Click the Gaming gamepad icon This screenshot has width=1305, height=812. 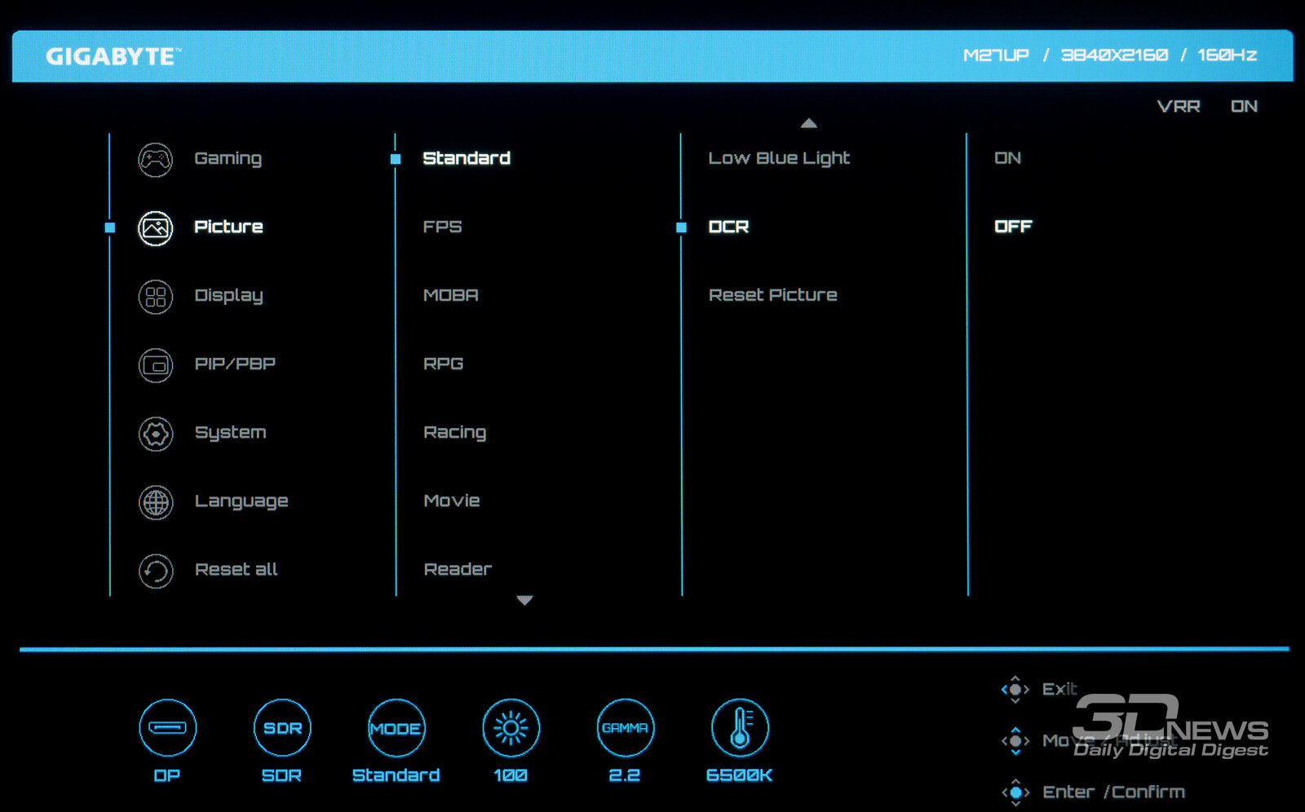(x=155, y=160)
